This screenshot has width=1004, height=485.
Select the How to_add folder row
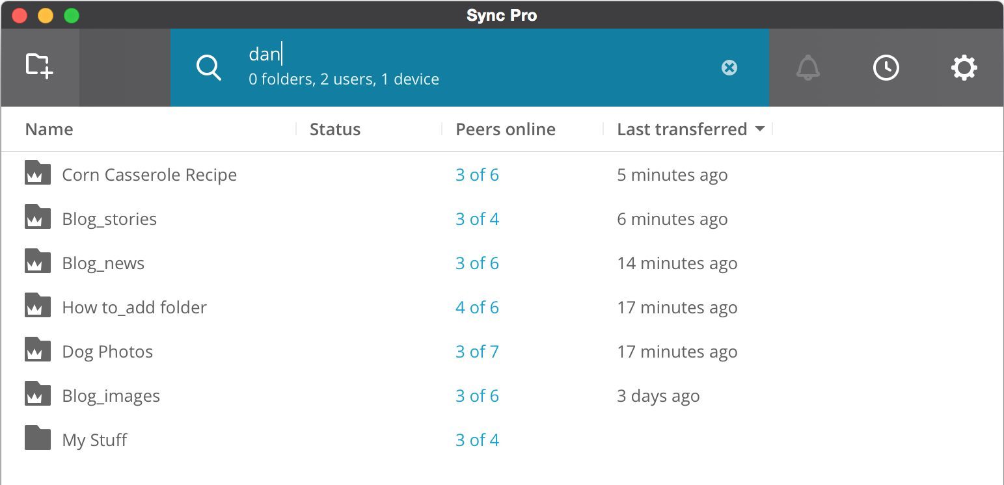tap(135, 308)
